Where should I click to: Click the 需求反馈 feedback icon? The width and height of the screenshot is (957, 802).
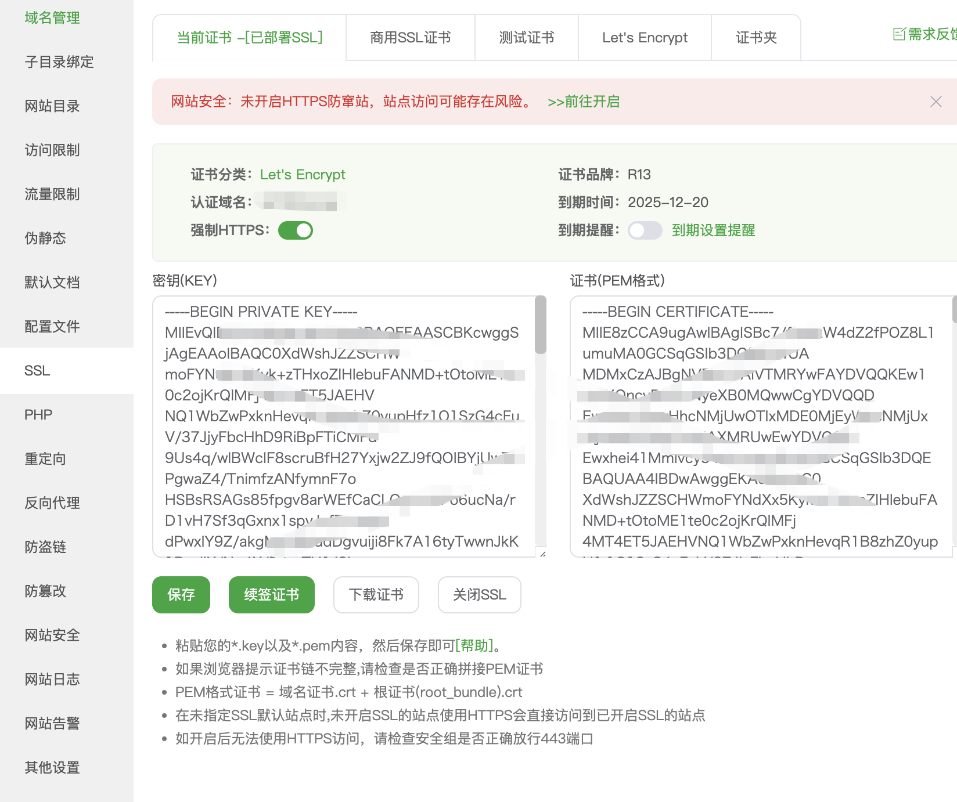tap(899, 34)
